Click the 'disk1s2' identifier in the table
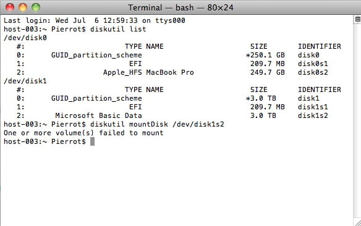Image resolution: width=361 pixels, height=226 pixels. click(x=313, y=115)
